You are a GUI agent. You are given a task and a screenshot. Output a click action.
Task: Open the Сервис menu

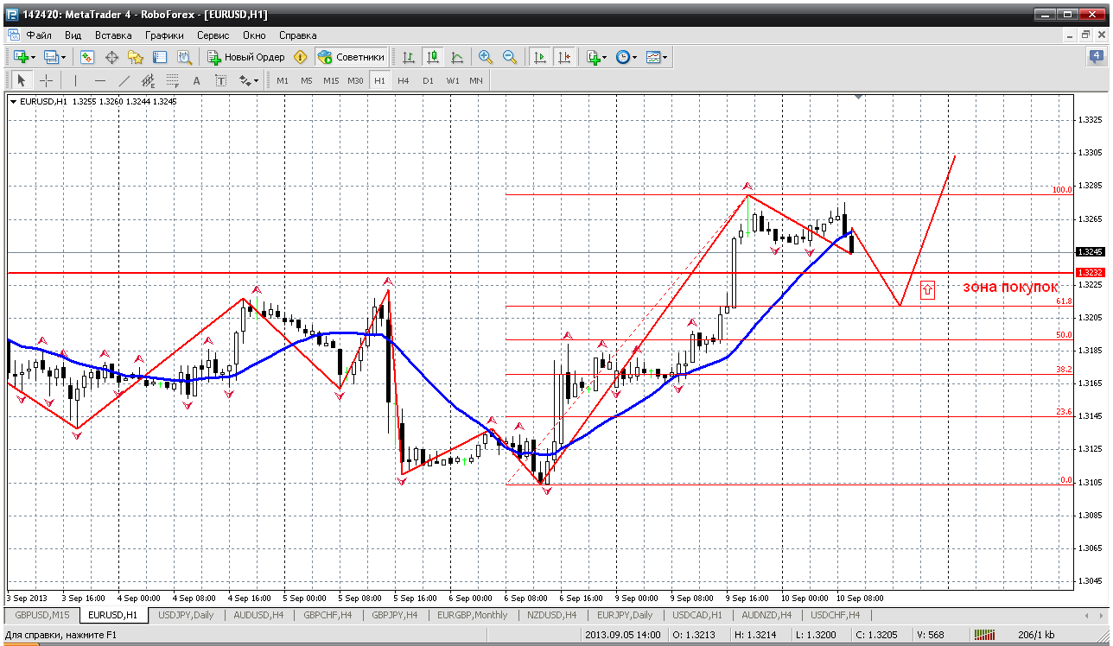pos(213,35)
